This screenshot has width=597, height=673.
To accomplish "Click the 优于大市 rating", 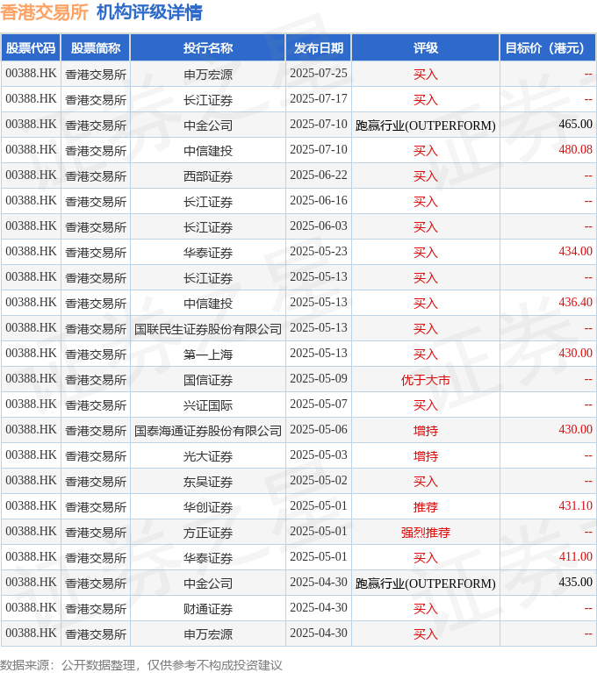I will (x=426, y=379).
